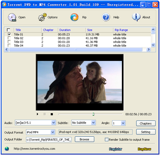
Task: Click the playback seek slider handle
Action: pos(93,114)
